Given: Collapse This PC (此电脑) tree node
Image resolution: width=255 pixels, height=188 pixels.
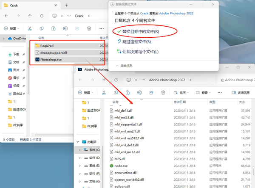Looking at the screenshot, I should click(78, 142).
